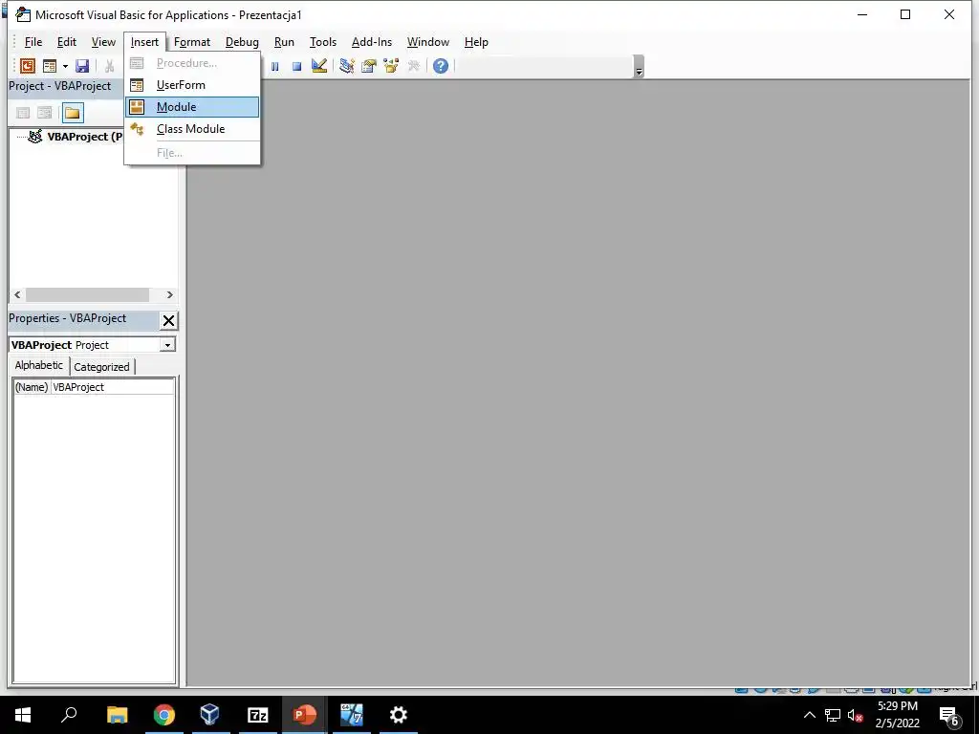Open the Project Explorer toolbar icon
979x734 pixels.
click(x=346, y=66)
